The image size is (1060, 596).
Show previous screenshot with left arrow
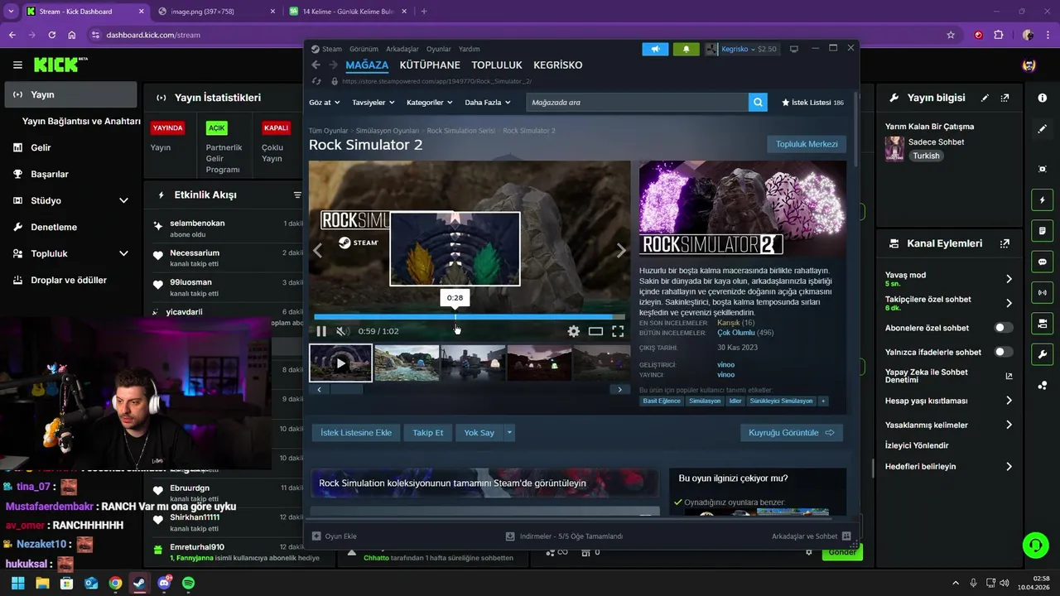317,251
